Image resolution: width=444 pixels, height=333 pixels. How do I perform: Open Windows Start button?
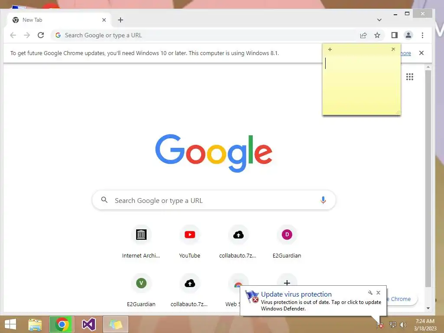point(10,324)
